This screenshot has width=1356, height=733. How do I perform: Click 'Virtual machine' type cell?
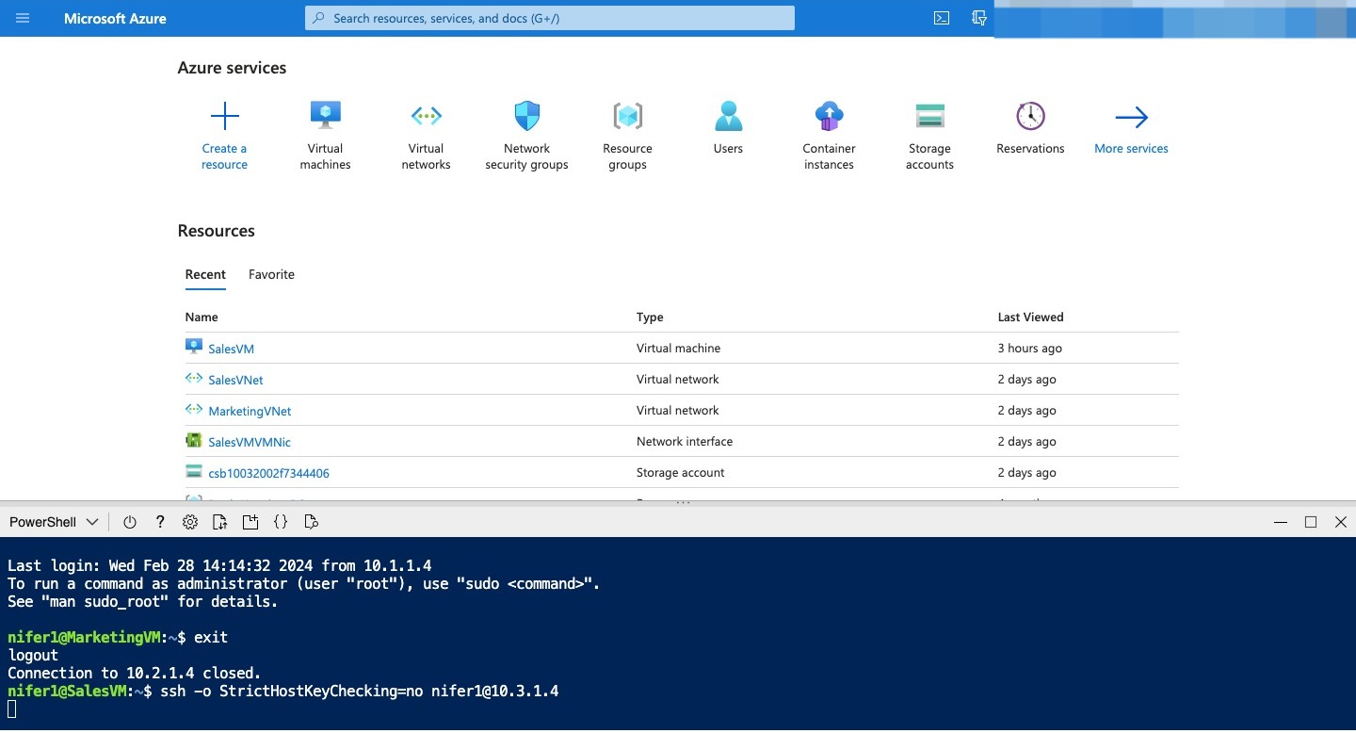click(x=678, y=348)
